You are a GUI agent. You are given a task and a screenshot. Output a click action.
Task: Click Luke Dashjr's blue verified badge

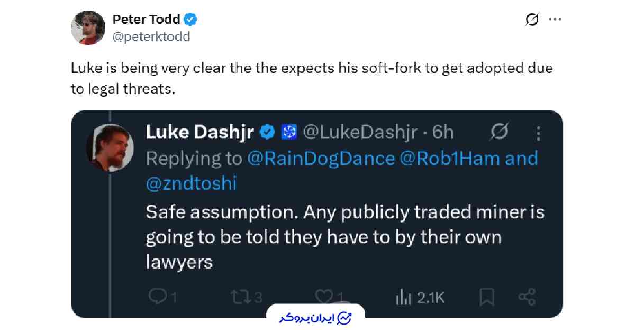(x=270, y=132)
